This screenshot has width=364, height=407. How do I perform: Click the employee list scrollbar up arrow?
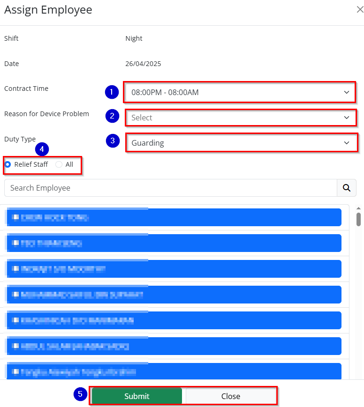pyautogui.click(x=358, y=208)
